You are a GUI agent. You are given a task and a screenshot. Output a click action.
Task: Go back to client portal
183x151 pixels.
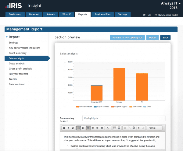[x=166, y=15]
